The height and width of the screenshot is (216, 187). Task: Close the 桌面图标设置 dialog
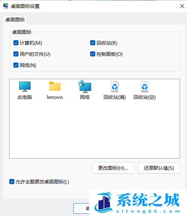click(182, 6)
